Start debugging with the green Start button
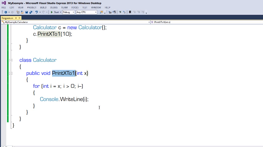 [55, 12]
